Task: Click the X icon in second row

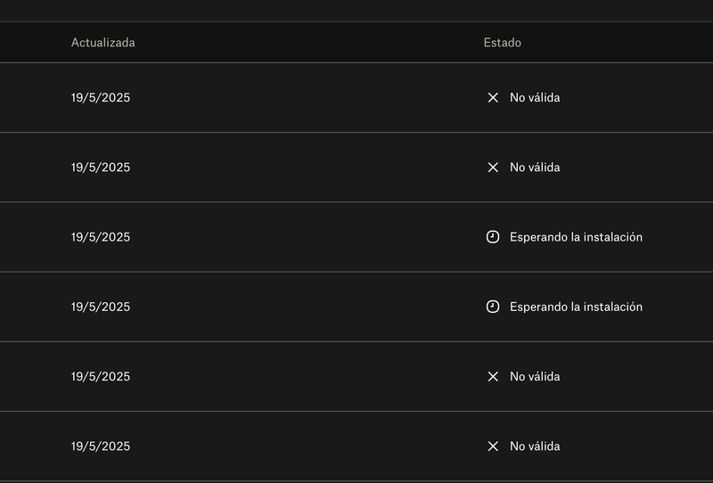Action: click(x=493, y=168)
